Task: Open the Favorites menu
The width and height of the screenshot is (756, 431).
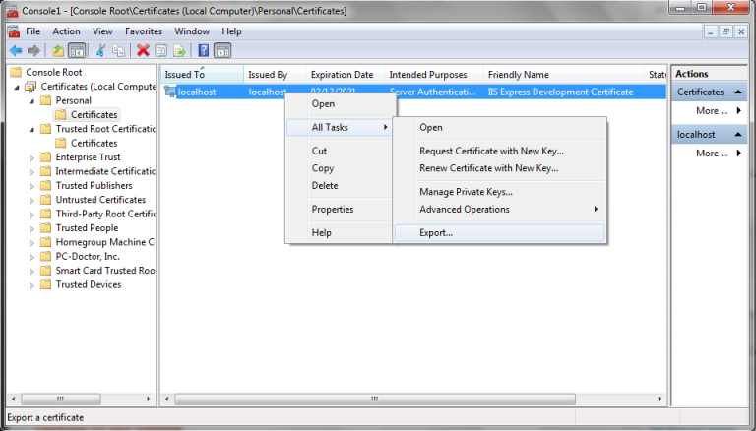Action: pos(144,31)
